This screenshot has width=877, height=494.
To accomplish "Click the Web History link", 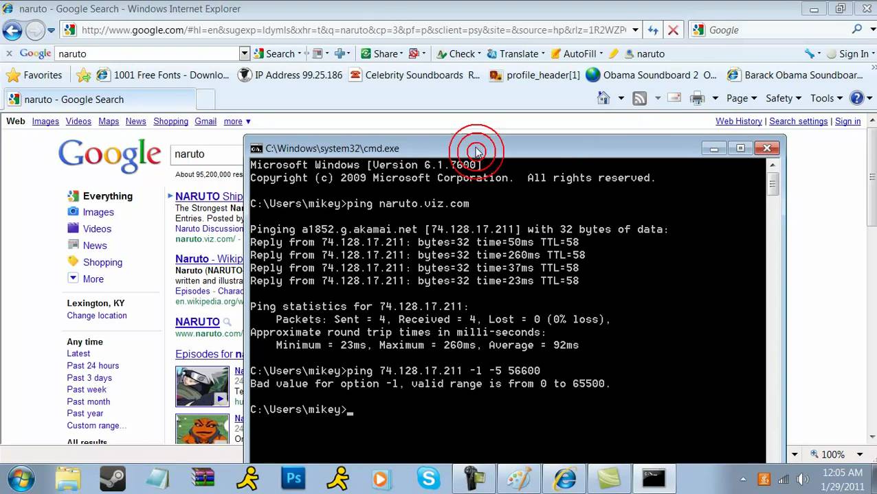I will pyautogui.click(x=739, y=121).
